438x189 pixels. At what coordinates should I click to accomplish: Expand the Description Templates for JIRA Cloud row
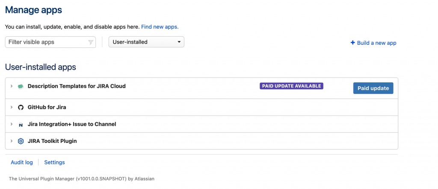(12, 86)
